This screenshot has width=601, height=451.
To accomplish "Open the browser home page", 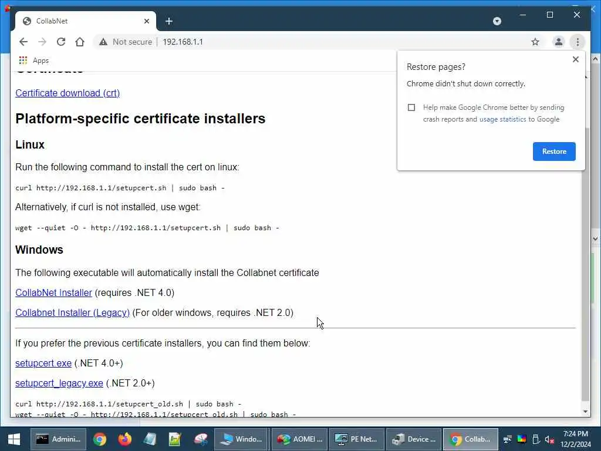I will (x=80, y=42).
